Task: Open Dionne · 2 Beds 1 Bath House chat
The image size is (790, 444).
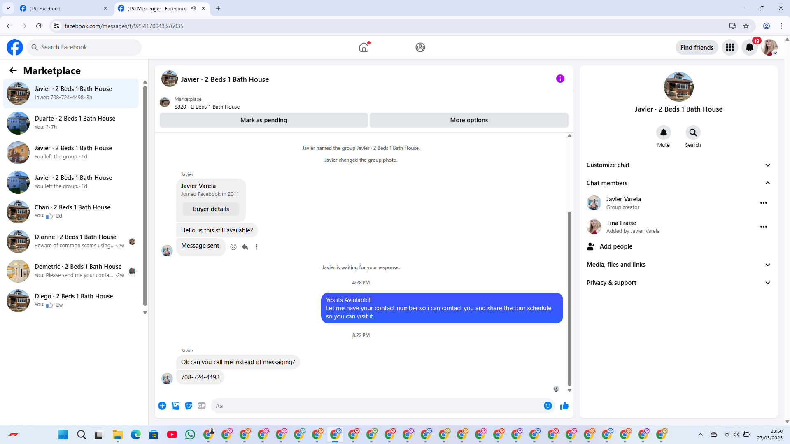Action: [x=71, y=241]
